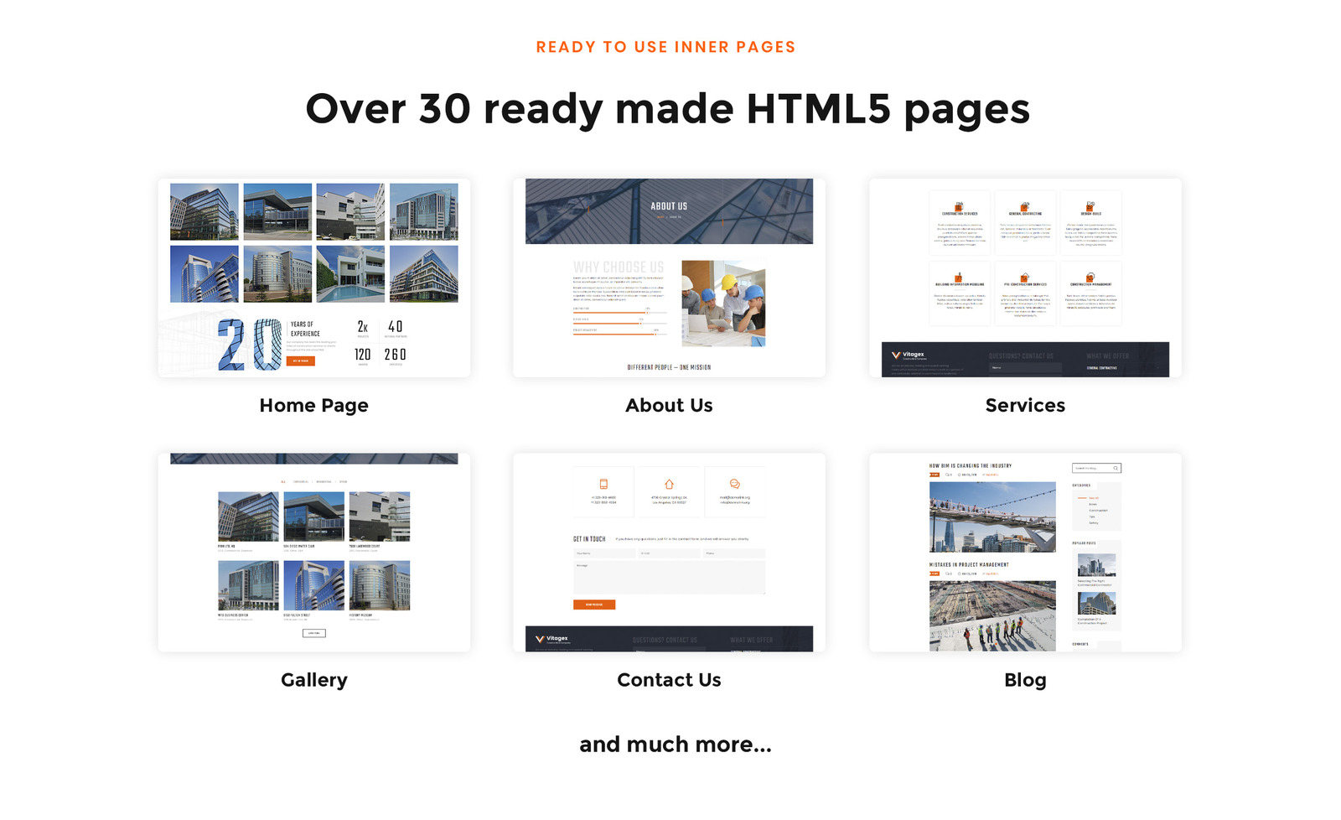1341x820 pixels.
Task: Click the Send Message button on Contact Us
Action: pos(594,605)
